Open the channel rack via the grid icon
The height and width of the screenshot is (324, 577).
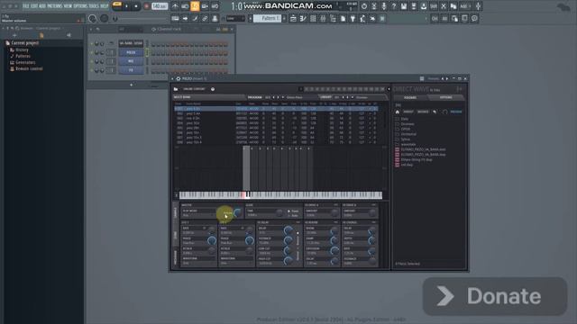313,18
